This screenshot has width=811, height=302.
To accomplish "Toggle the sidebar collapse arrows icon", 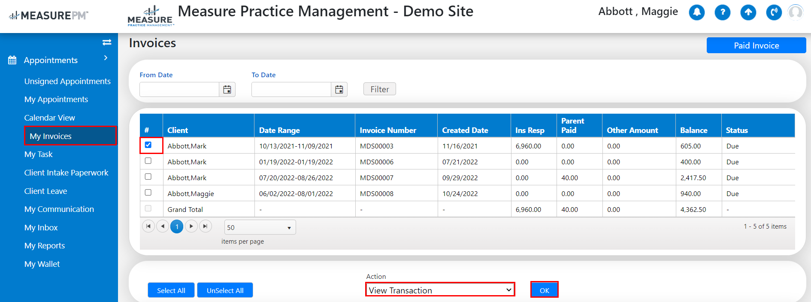I will (x=107, y=42).
